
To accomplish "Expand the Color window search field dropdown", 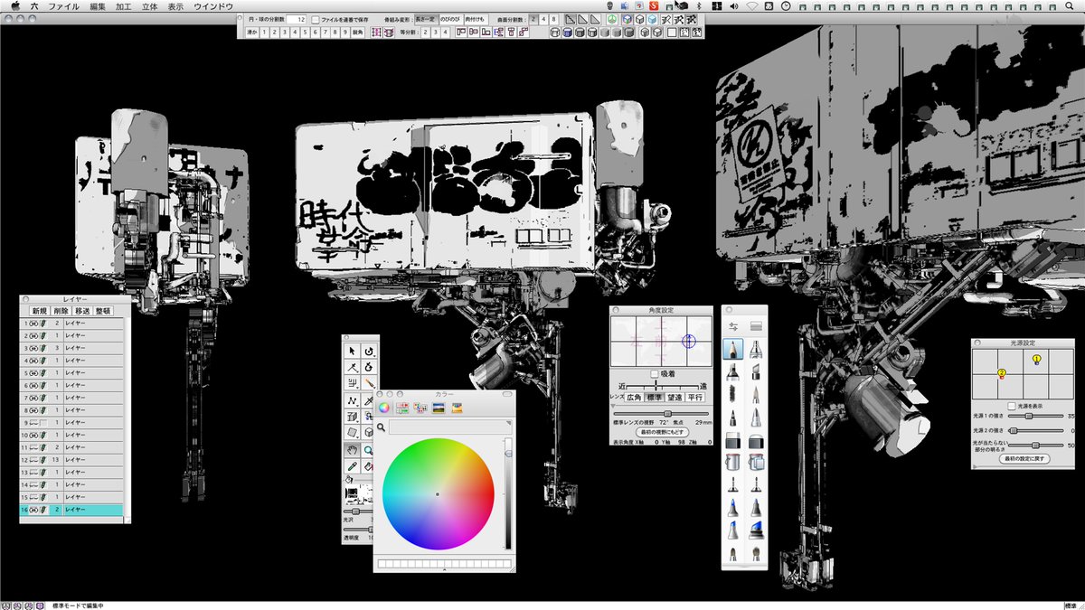I will pyautogui.click(x=508, y=423).
